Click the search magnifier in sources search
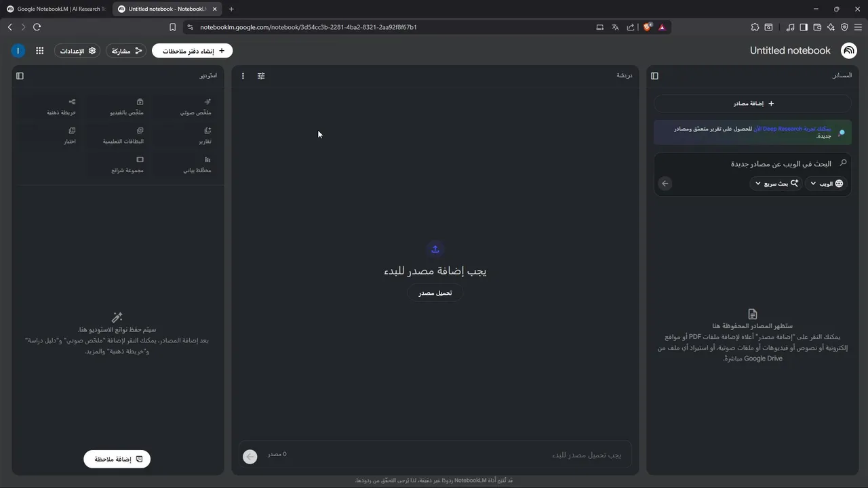The height and width of the screenshot is (488, 868). pos(843,163)
